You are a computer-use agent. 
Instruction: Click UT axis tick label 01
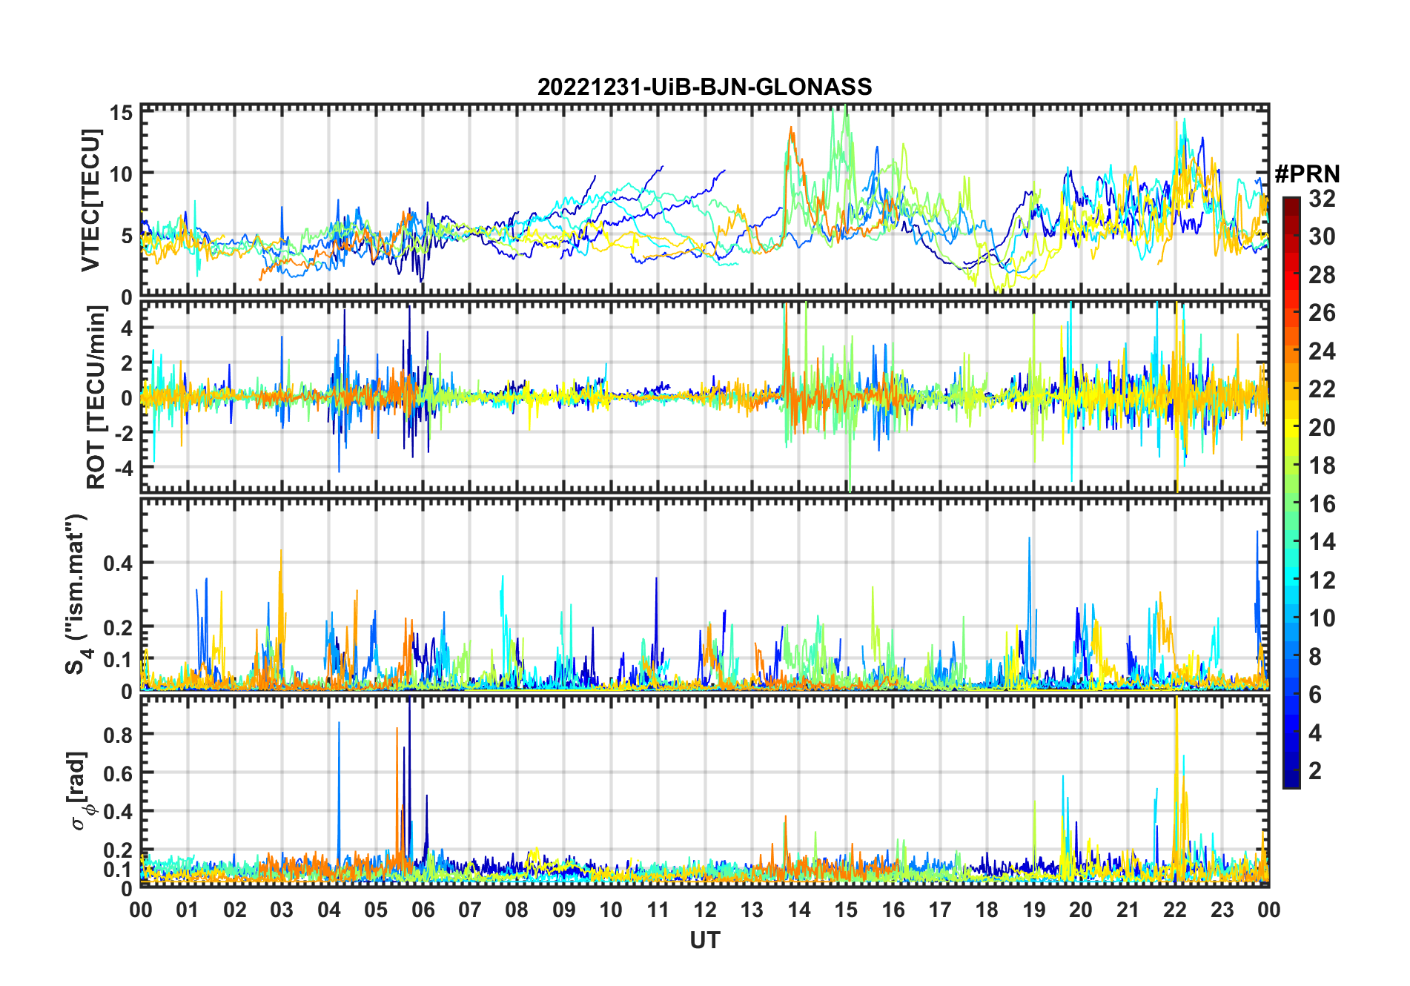tap(188, 910)
